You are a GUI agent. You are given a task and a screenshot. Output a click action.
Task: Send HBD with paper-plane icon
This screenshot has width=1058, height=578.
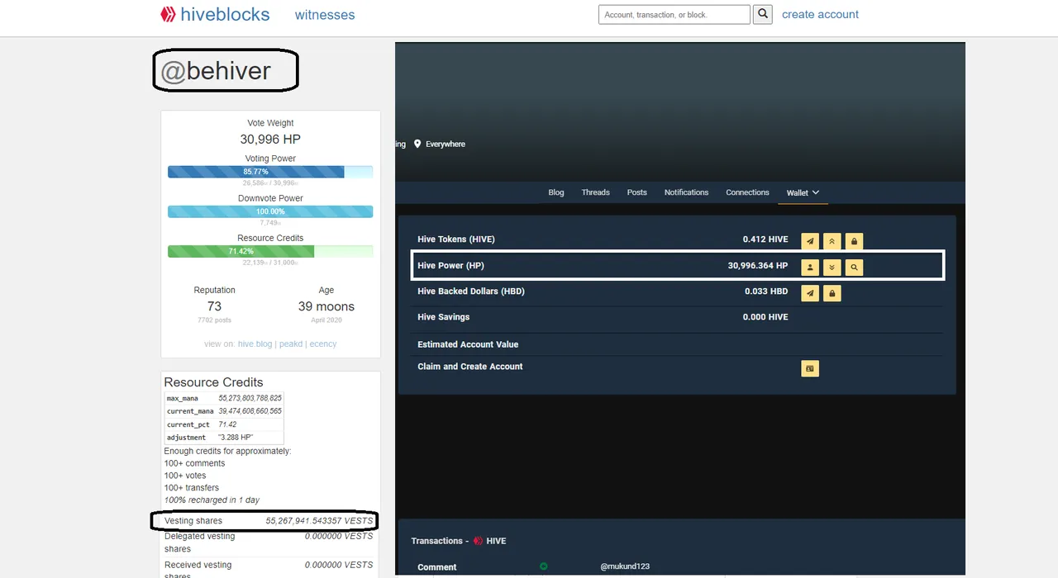pos(810,293)
